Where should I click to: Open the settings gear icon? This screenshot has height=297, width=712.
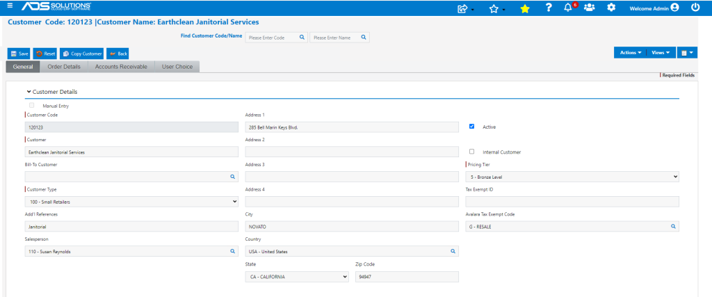click(x=611, y=7)
